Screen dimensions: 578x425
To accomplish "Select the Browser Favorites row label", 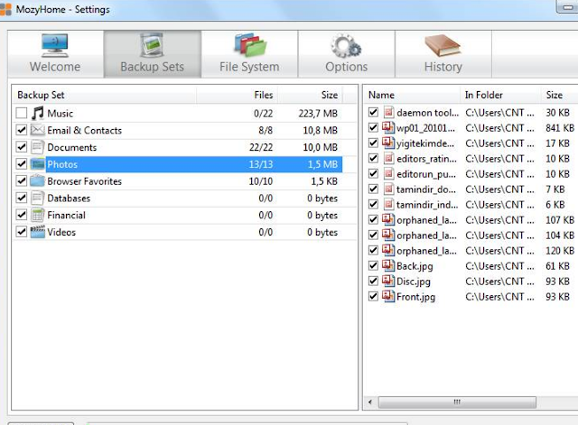I will click(84, 181).
